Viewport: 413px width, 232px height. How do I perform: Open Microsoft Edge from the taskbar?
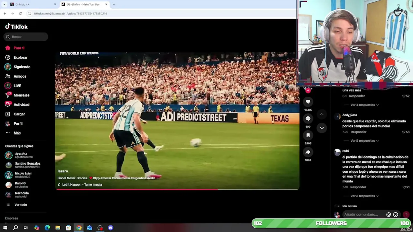point(47,228)
